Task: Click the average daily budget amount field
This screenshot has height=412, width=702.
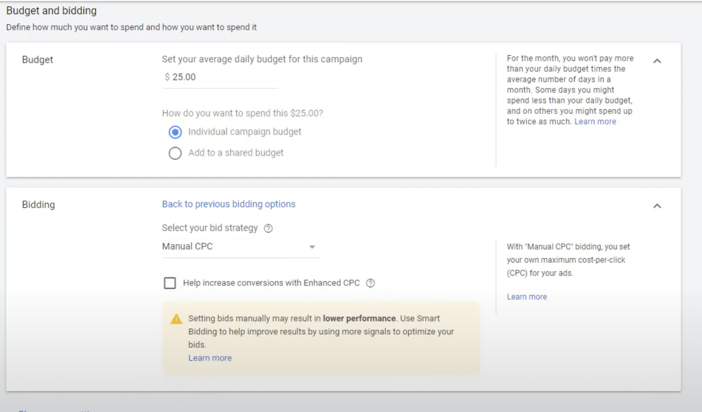Action: point(220,77)
